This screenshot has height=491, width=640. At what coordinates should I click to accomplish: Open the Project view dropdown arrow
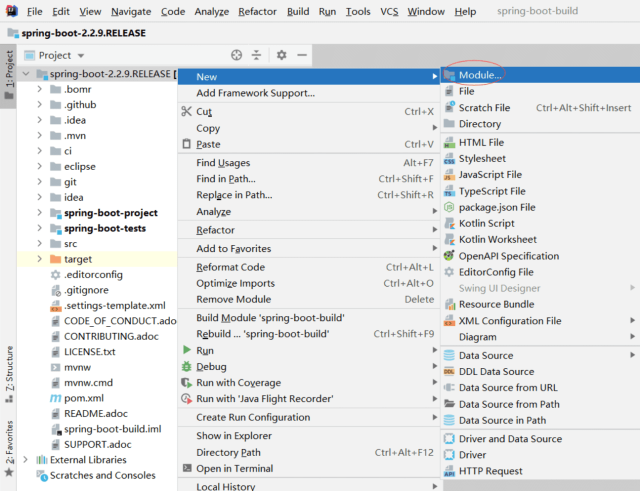81,55
